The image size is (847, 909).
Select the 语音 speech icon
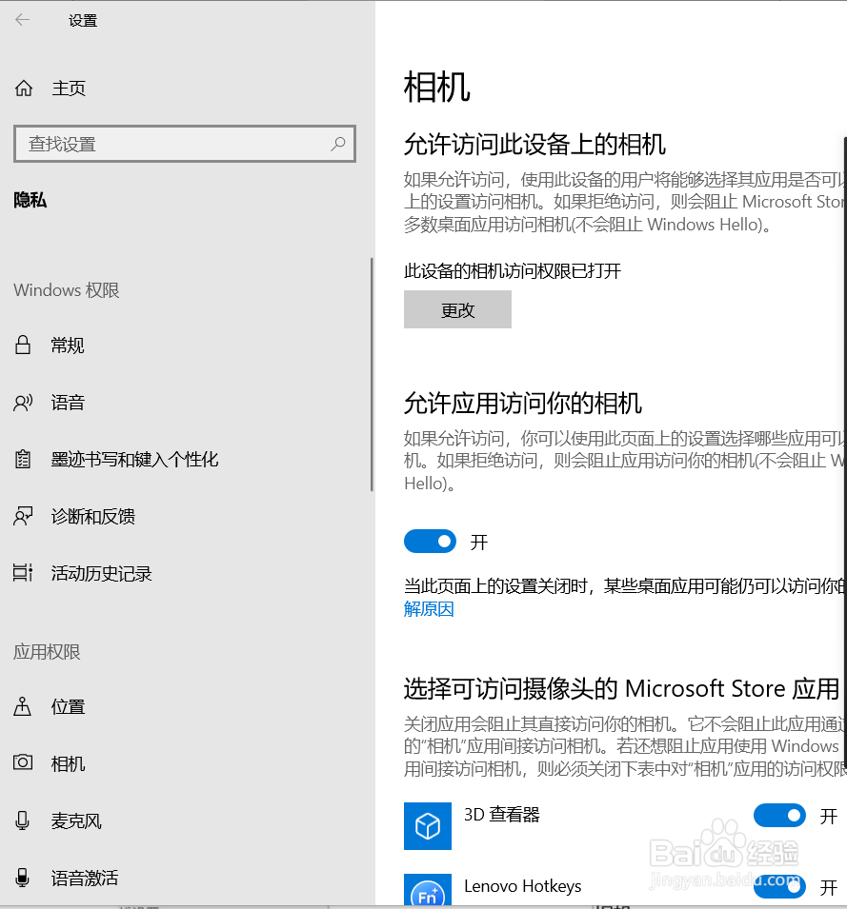[23, 402]
